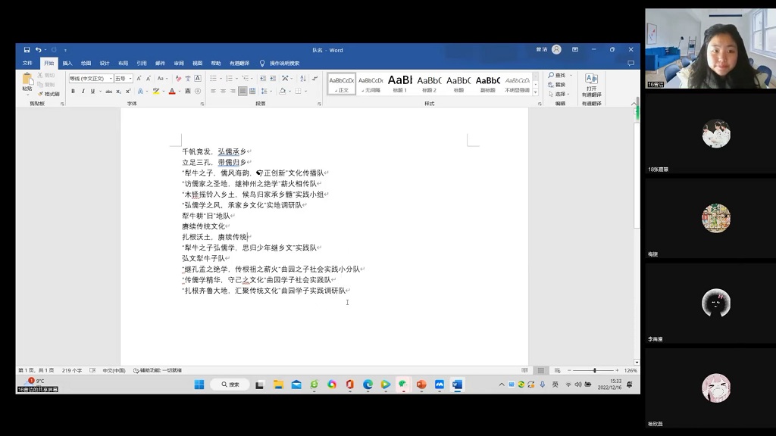Click the Paste icon in the clipboard group

click(27, 80)
